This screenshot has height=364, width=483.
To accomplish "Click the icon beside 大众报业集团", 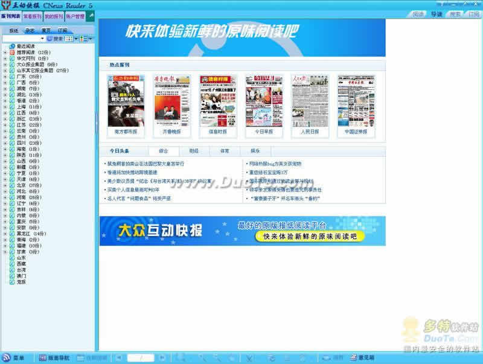I will (x=12, y=65).
